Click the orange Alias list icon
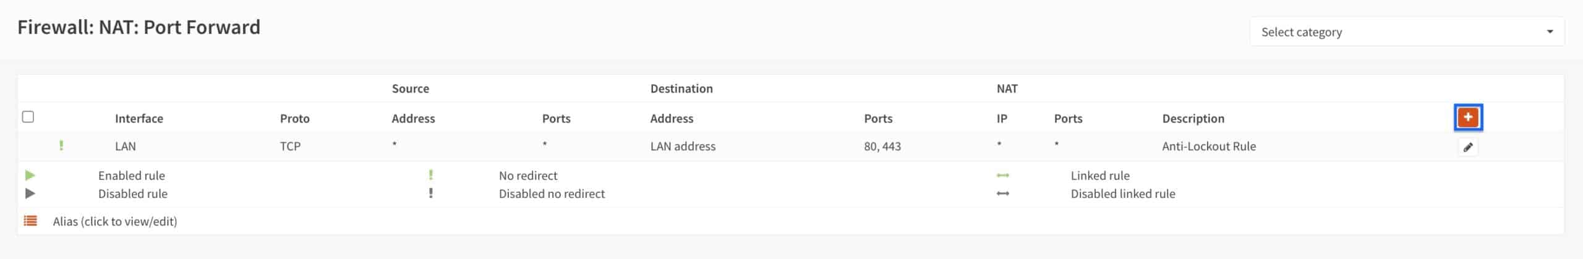The height and width of the screenshot is (259, 1583). pyautogui.click(x=30, y=221)
